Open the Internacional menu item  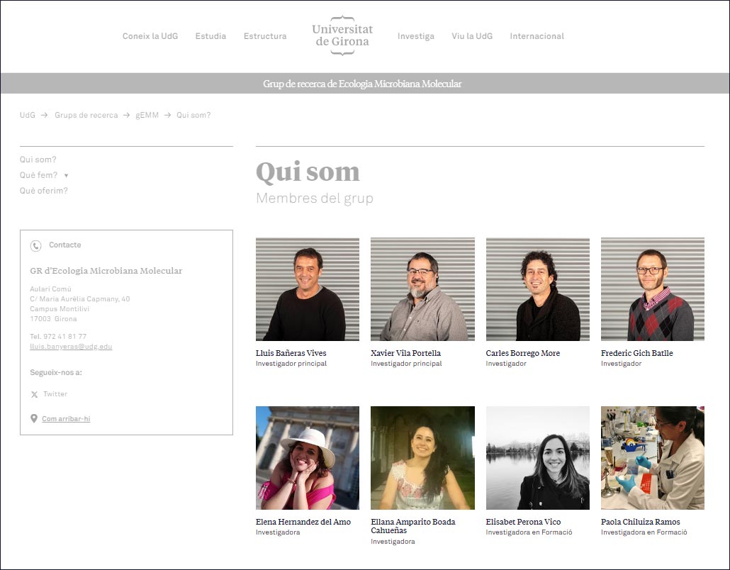537,36
